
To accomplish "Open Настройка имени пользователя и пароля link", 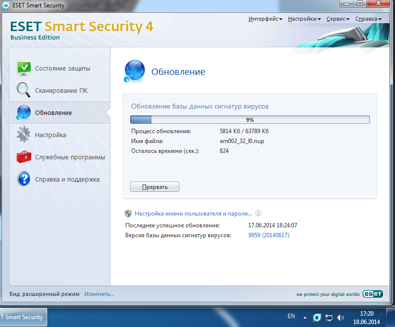I will point(193,214).
